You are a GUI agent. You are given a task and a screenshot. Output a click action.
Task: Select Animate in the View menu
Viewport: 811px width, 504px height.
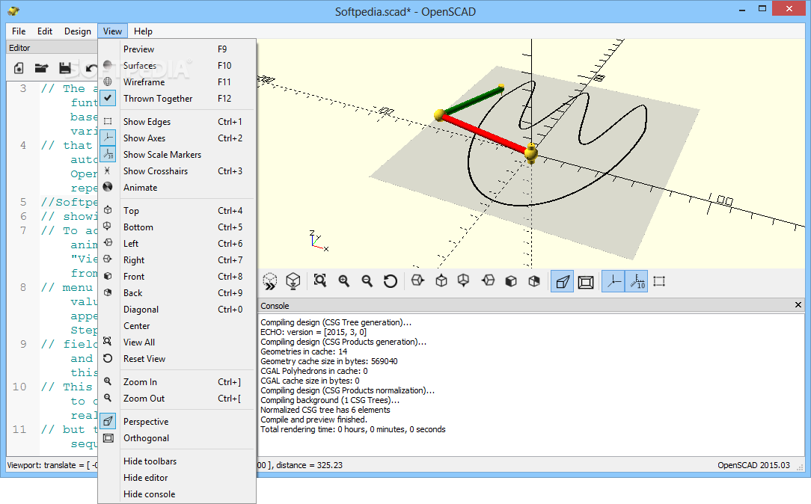coord(177,188)
